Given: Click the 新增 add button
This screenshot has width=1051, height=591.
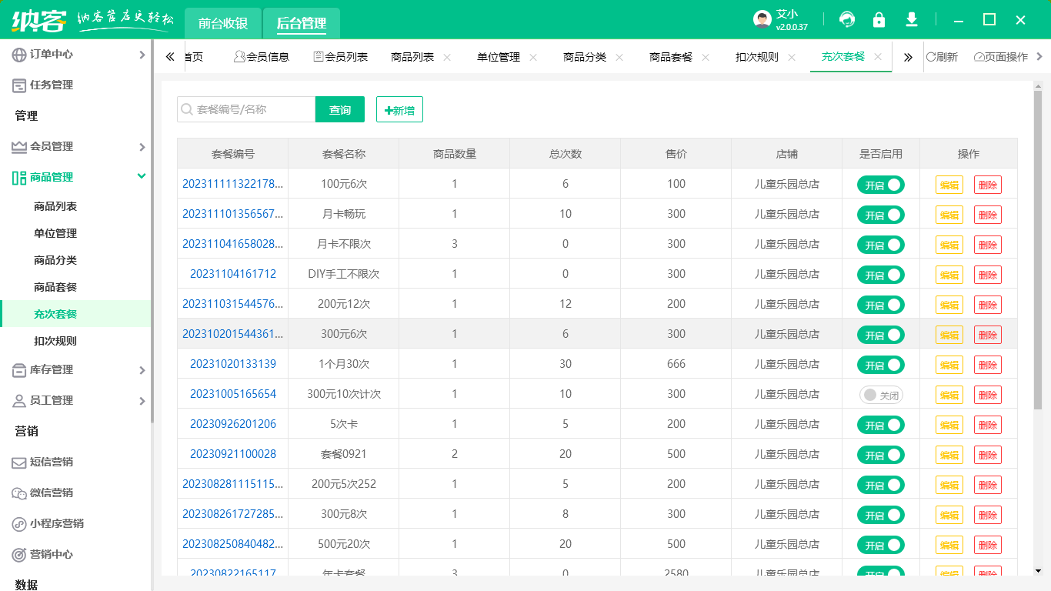Looking at the screenshot, I should coord(399,109).
